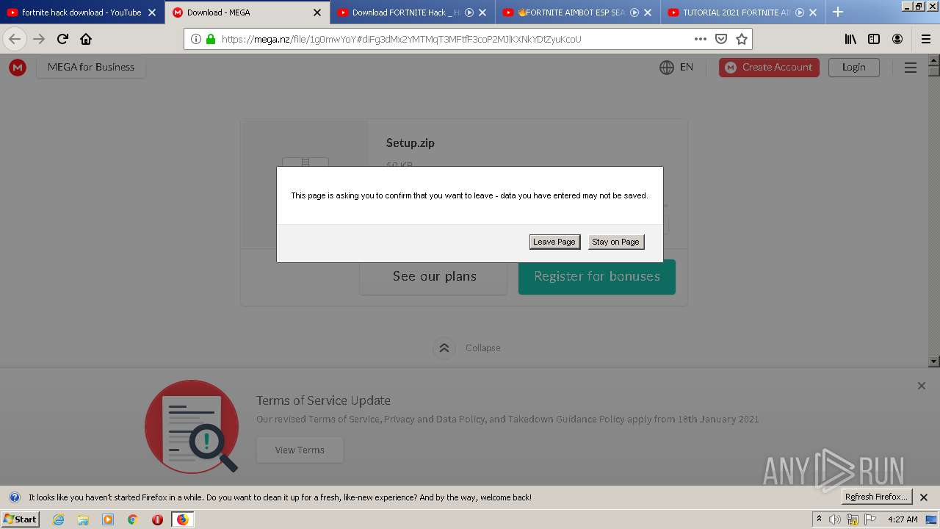The image size is (940, 529).
Task: Close the FORTNITE AIMBOT ESP tab
Action: tap(648, 12)
